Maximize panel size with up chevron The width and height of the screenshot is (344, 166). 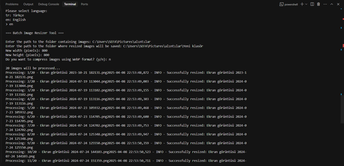tap(332, 4)
